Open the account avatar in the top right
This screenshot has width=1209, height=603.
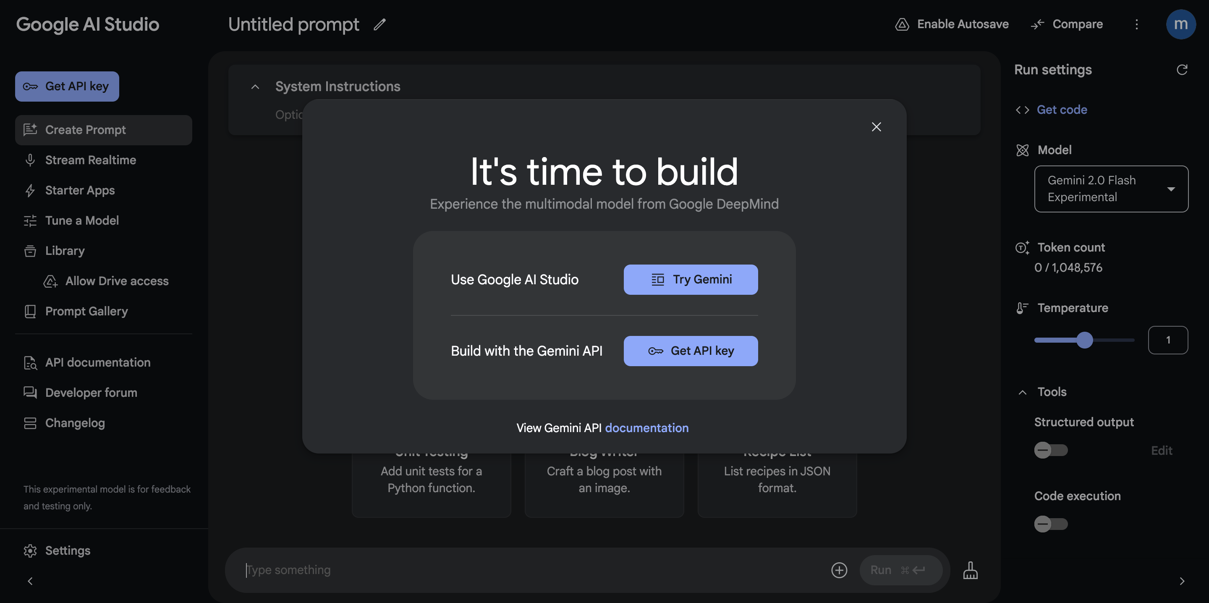point(1180,24)
